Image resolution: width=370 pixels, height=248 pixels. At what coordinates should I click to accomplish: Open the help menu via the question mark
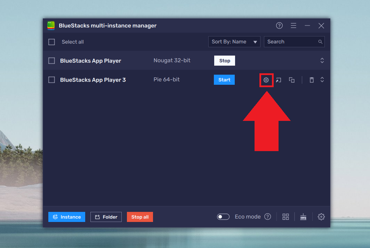[x=279, y=25]
